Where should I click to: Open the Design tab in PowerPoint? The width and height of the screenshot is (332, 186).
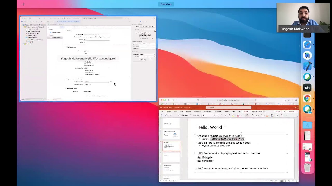[189, 112]
